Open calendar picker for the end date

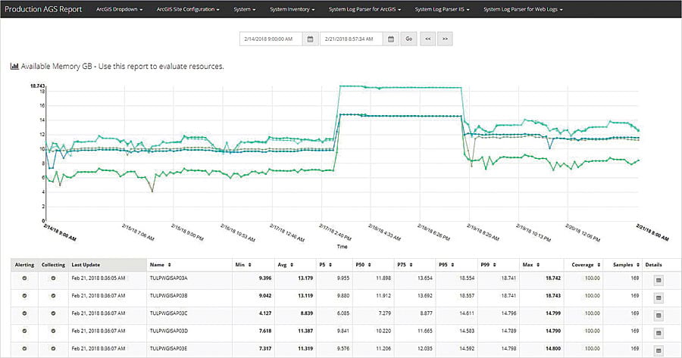tap(390, 39)
